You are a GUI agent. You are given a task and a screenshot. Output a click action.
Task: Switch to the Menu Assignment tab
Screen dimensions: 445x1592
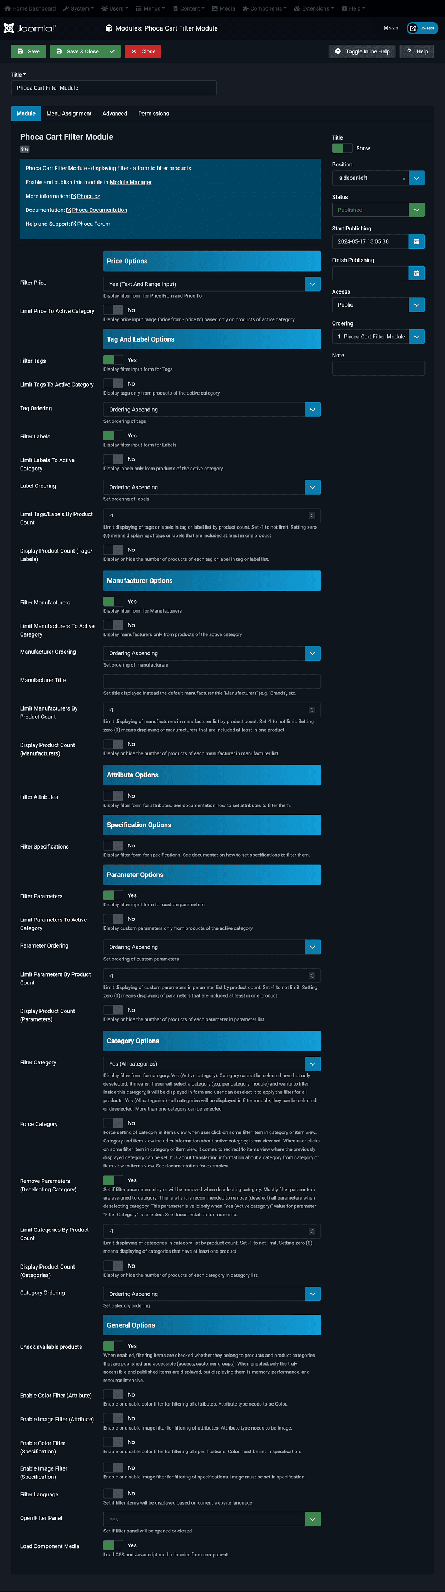(x=68, y=114)
